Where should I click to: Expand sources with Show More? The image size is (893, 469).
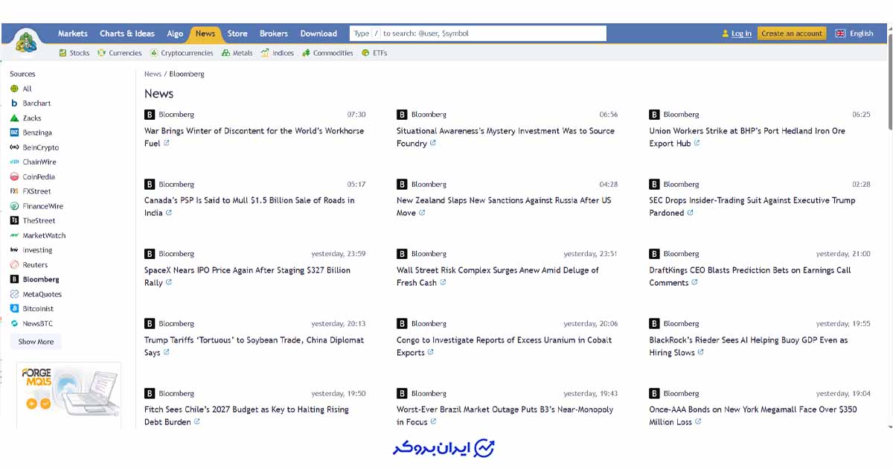[x=36, y=342]
